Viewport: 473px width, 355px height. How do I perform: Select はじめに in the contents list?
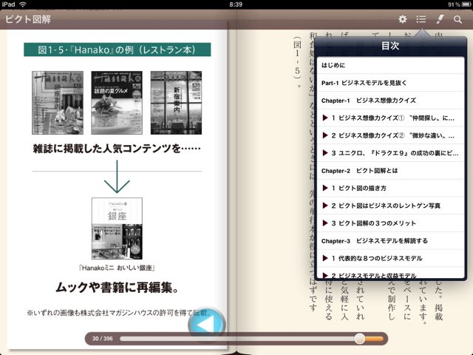tap(390, 65)
